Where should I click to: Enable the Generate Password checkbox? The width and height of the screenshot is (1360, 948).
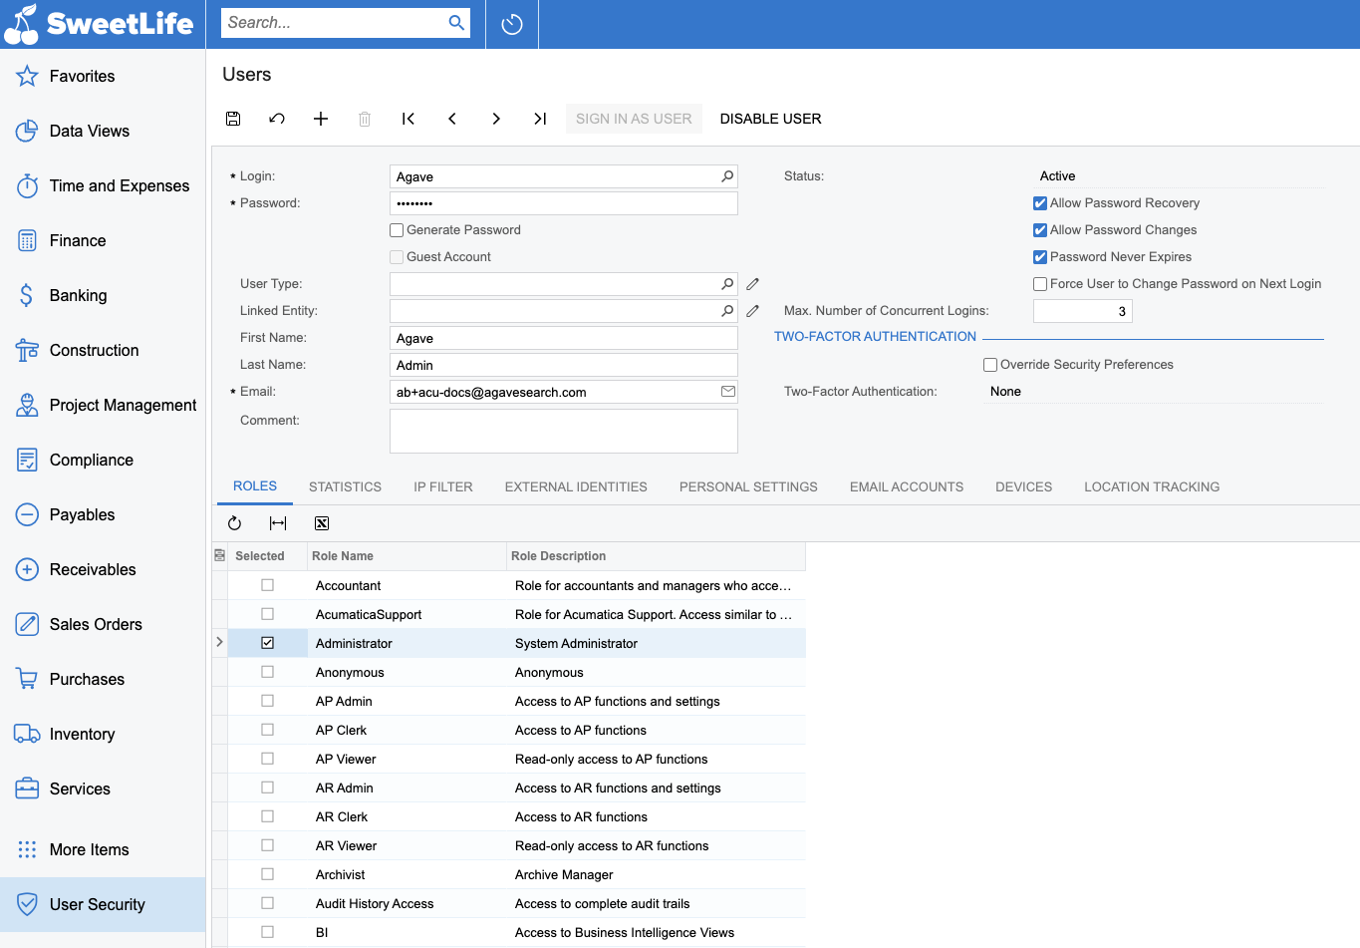(397, 230)
